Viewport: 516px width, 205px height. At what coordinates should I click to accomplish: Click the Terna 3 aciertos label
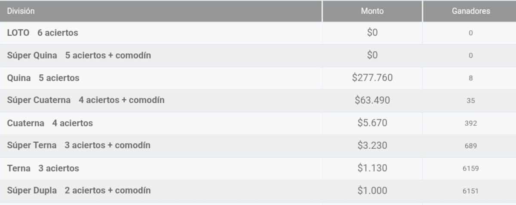tap(43, 168)
